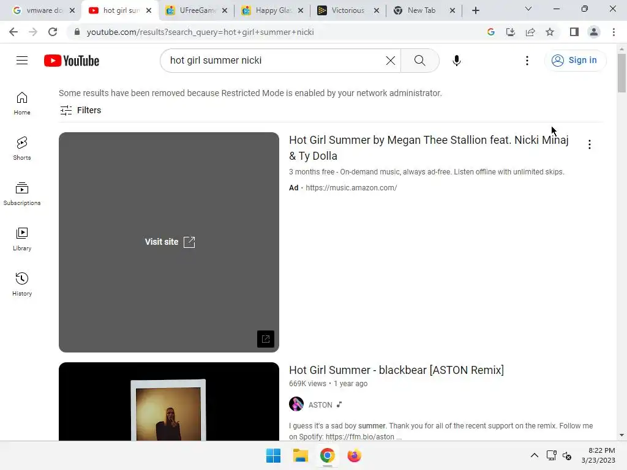Open the music.amazon.com ad link
627x470 pixels.
351,188
